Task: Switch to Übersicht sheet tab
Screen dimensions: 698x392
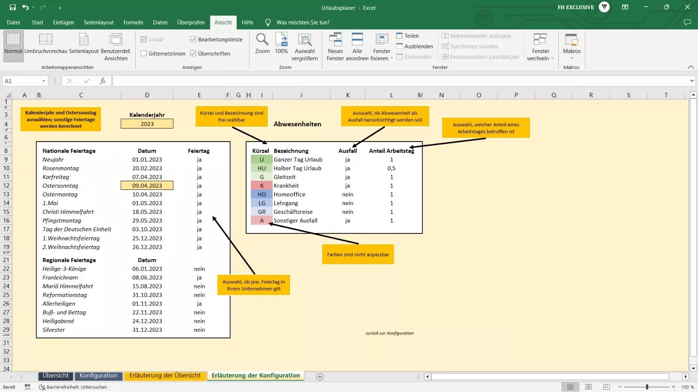Action: point(55,376)
